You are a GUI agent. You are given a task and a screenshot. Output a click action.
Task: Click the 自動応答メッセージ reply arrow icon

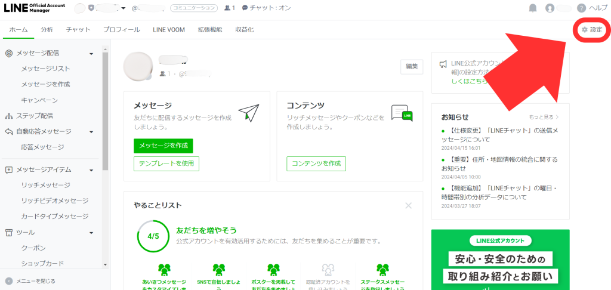(9, 132)
